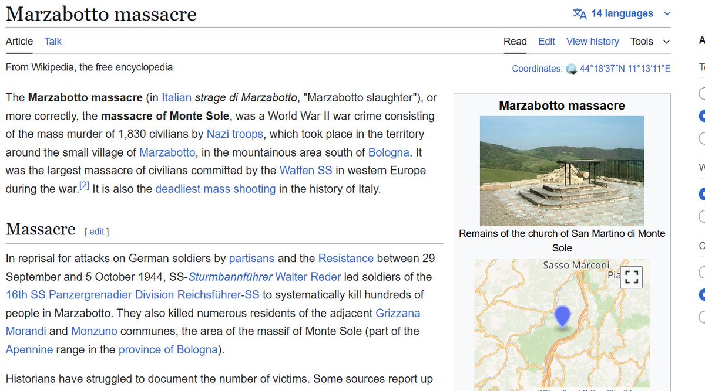Viewport: 705px width, 391px height.
Task: Follow the Resistance link
Action: tap(346, 258)
